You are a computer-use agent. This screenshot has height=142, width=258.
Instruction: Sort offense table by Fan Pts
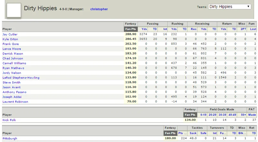pos(131,29)
